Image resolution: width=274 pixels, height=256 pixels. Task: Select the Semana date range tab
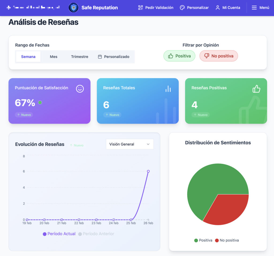[x=28, y=57]
